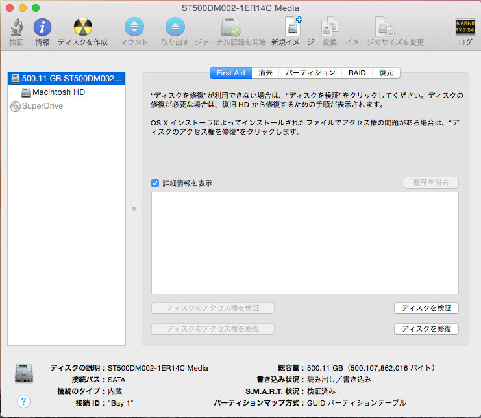
Task: Click the S.M.A.R.T. 状況 value 検証済み
Action: 321,391
